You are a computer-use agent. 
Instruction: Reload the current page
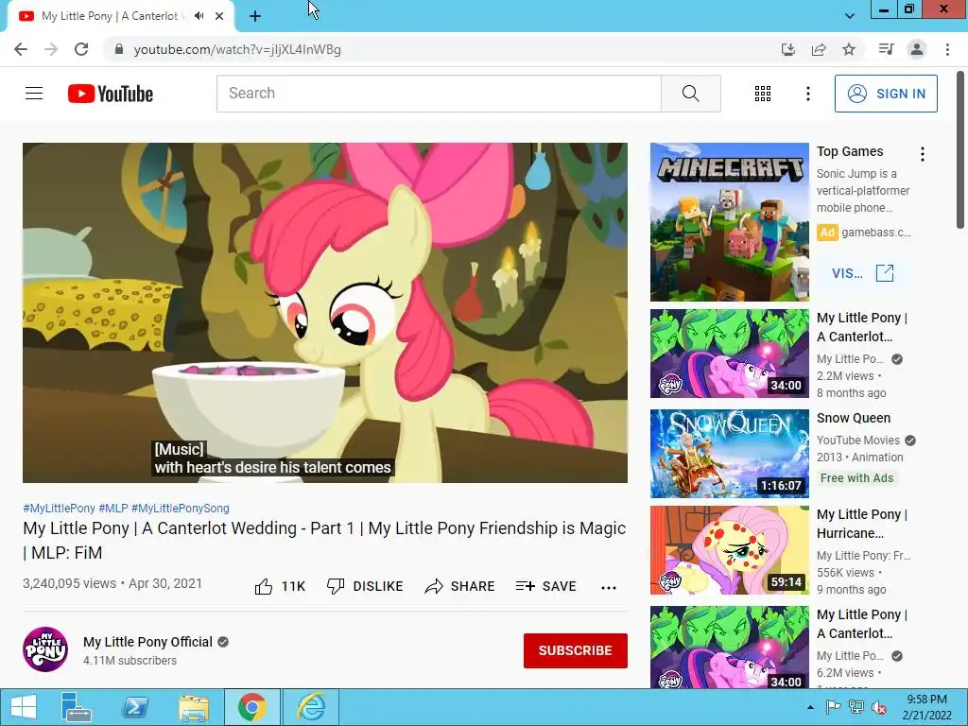pos(81,49)
